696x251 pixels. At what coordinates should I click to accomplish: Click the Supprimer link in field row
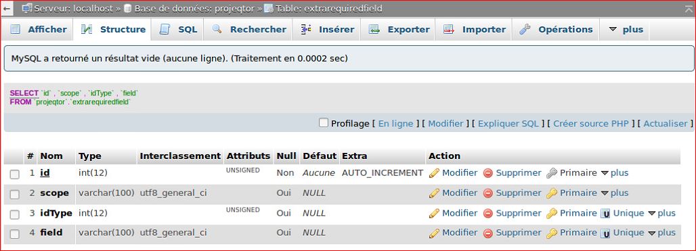click(519, 233)
